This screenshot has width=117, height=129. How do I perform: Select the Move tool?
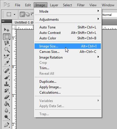tap(7, 30)
